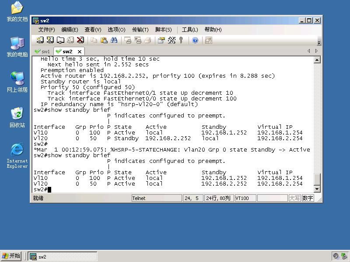
Task: Click the 开始 Start button
Action: point(11,256)
